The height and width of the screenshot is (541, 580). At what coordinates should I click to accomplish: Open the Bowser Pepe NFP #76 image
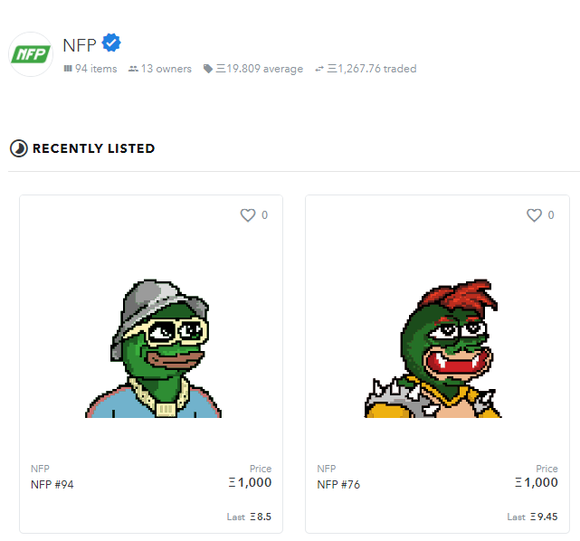pos(433,348)
